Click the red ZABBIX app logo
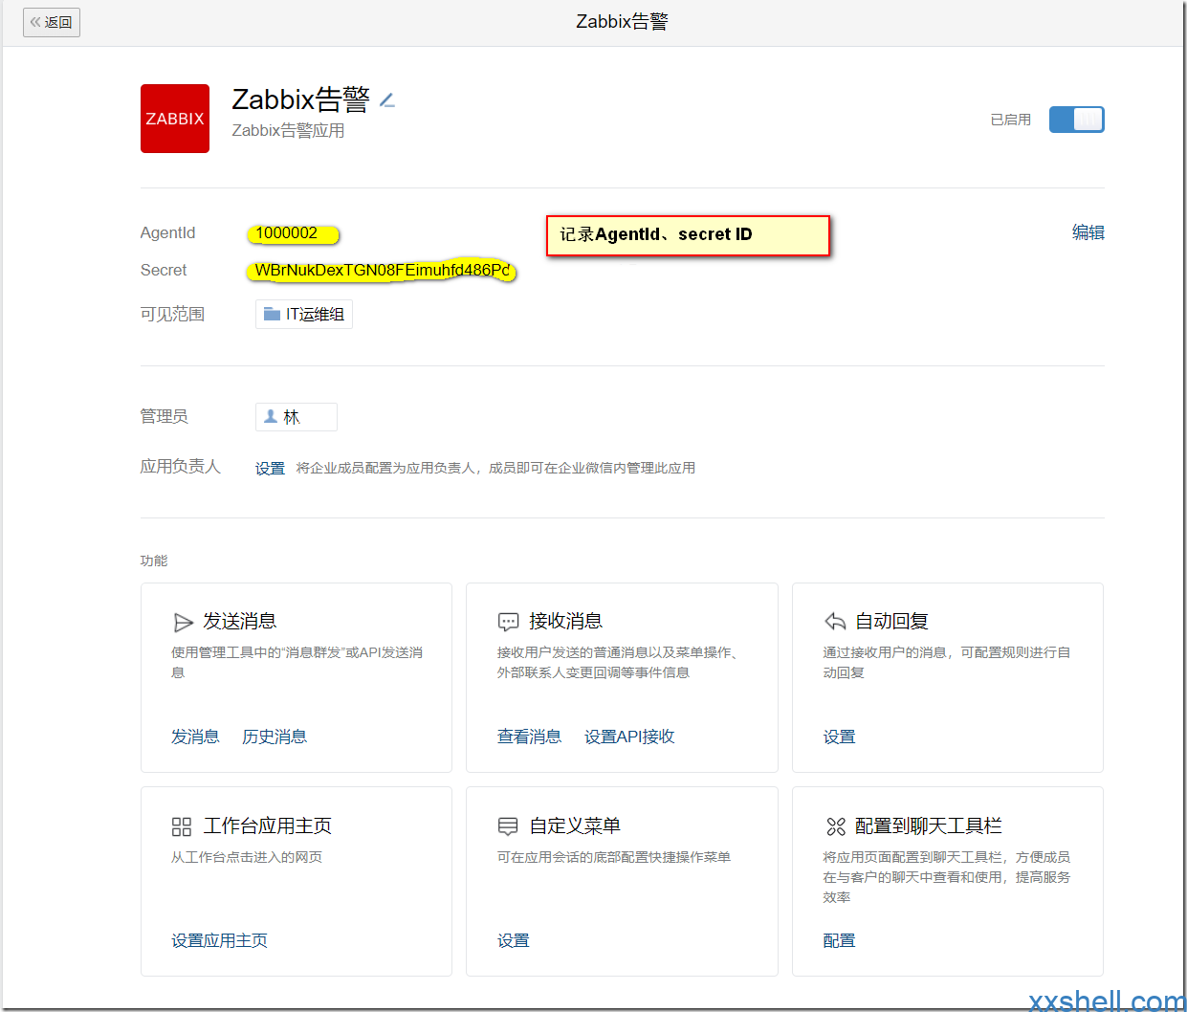This screenshot has height=1012, width=1187. (x=175, y=119)
